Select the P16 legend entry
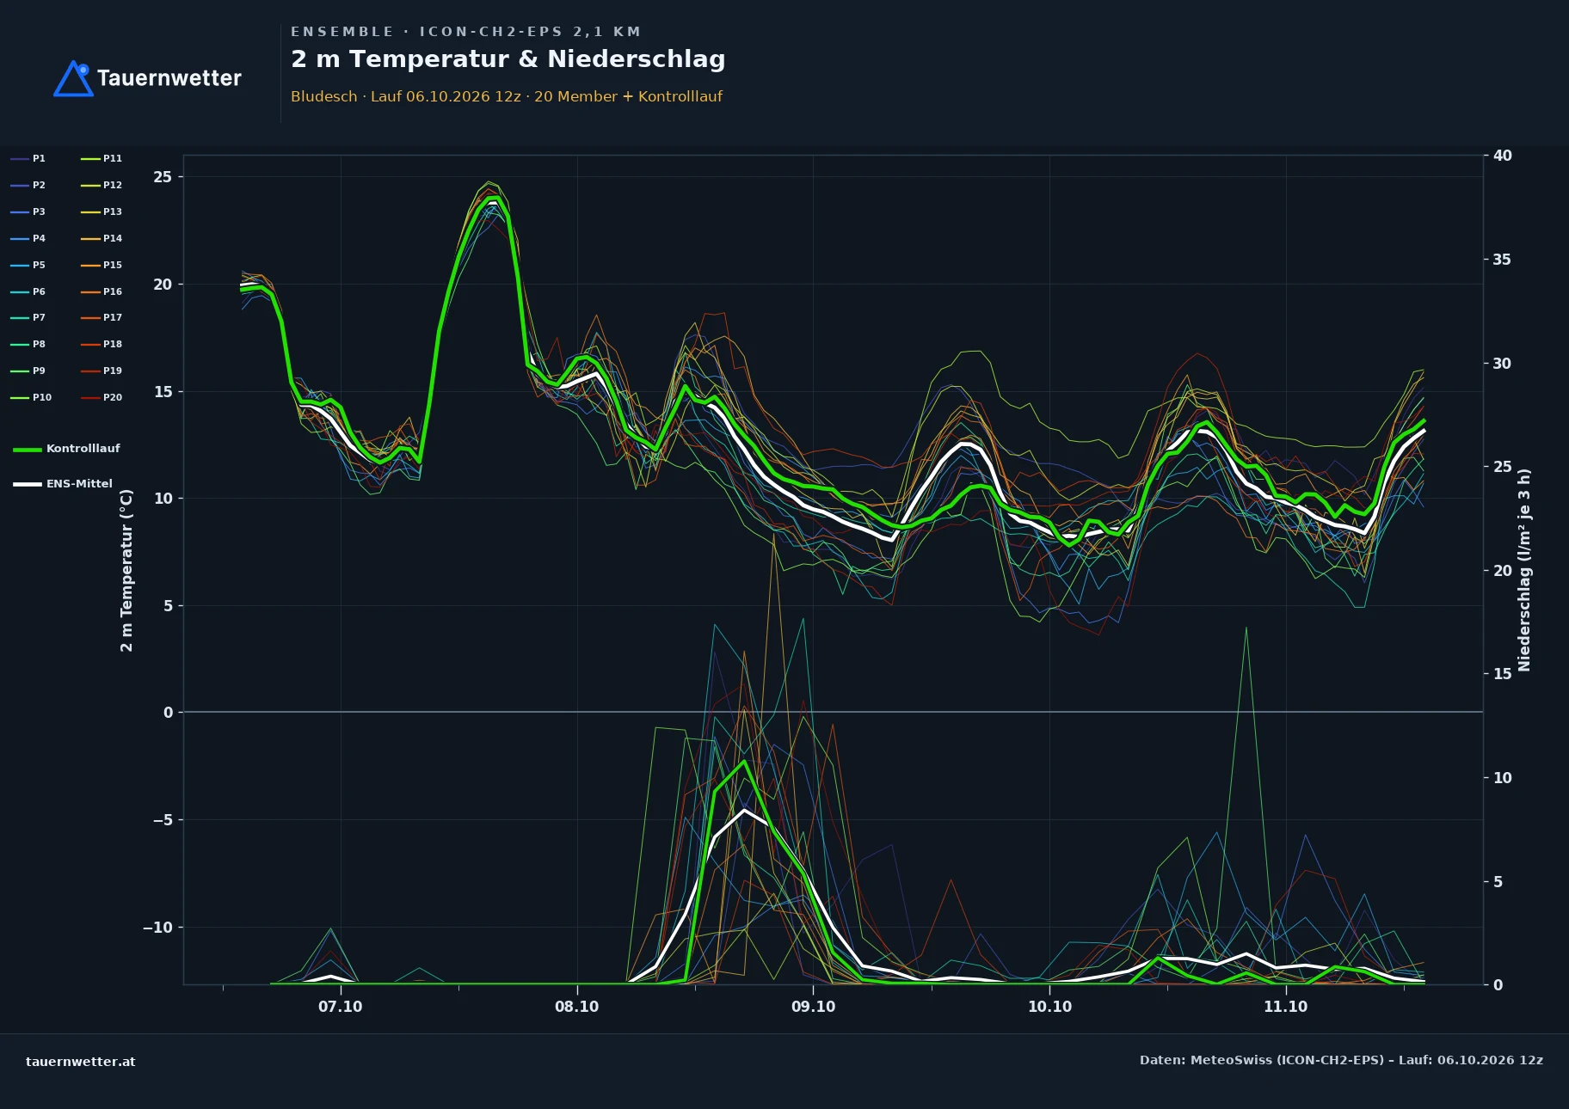Viewport: 1569px width, 1109px height. tap(102, 291)
